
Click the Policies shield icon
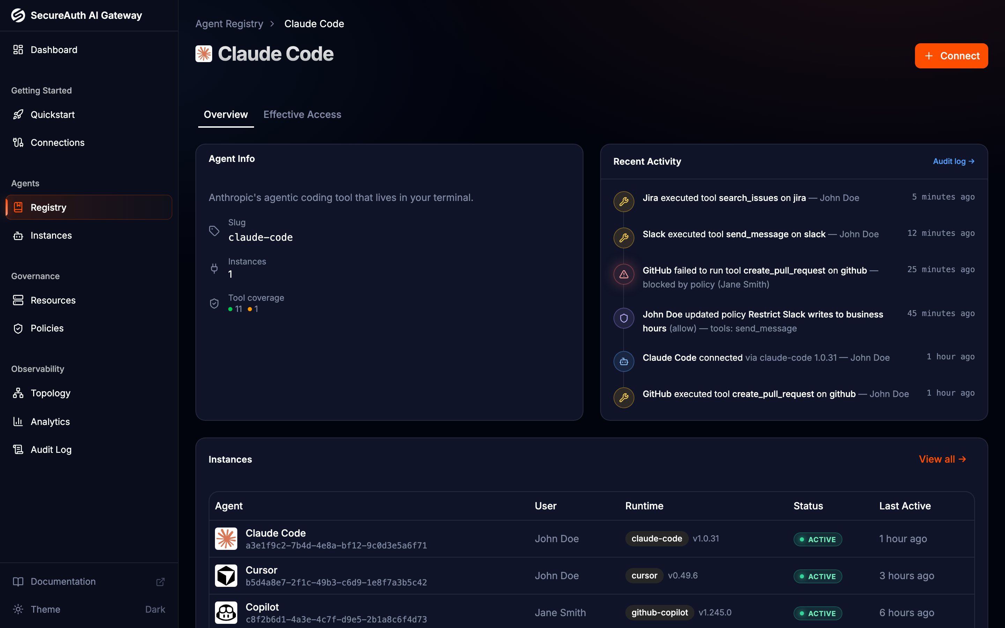coord(18,328)
